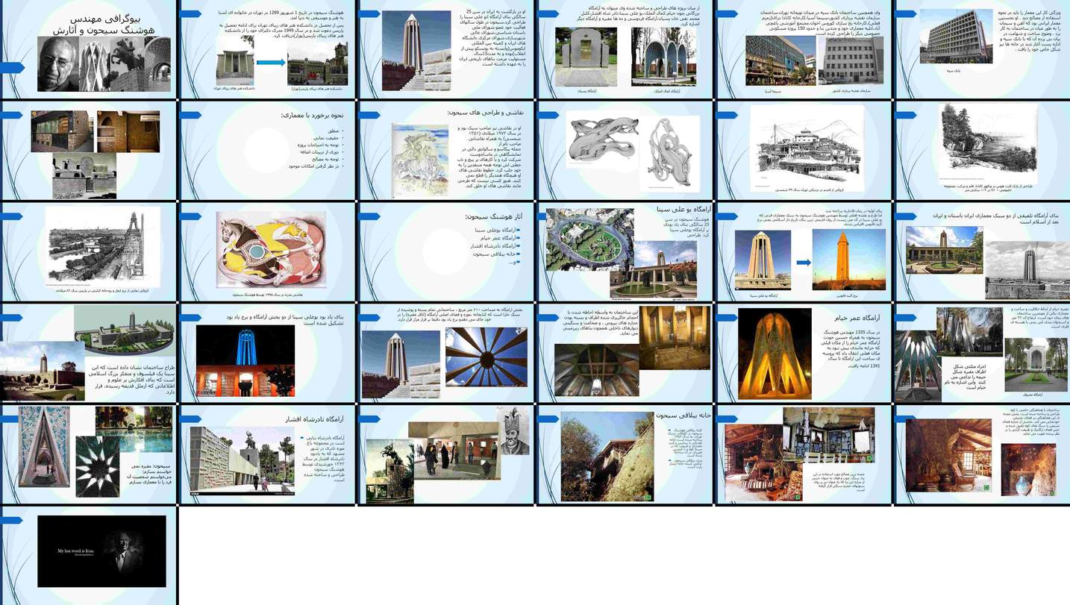Open the آرامگاه عمر خیام slide
The width and height of the screenshot is (1070, 605).
[x=804, y=354]
